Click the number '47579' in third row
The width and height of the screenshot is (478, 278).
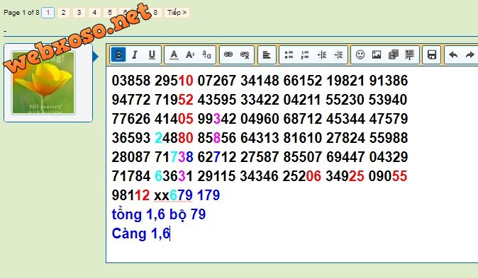(x=389, y=119)
